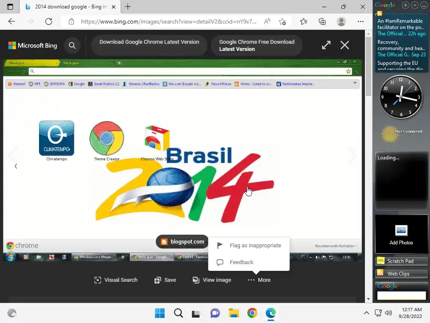Click Add Photos gadget
The height and width of the screenshot is (323, 430).
401,234
